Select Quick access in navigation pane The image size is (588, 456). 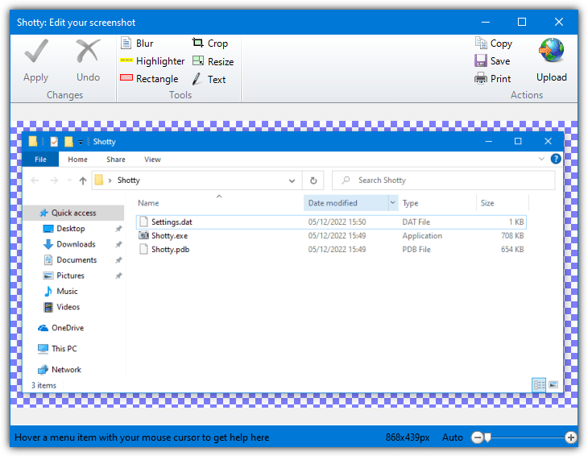coord(73,213)
